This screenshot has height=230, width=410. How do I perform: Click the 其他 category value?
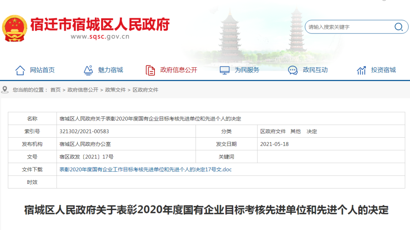(295, 131)
